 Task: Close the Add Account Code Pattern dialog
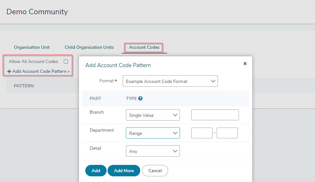tap(245, 64)
